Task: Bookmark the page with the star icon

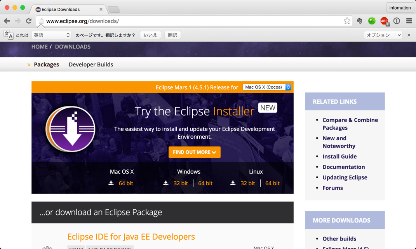Action: (347, 21)
